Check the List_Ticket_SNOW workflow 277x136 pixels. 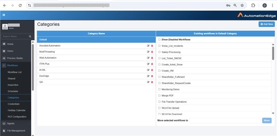tap(159, 58)
